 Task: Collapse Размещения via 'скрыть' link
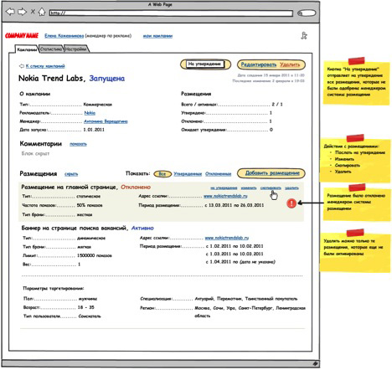click(x=71, y=174)
